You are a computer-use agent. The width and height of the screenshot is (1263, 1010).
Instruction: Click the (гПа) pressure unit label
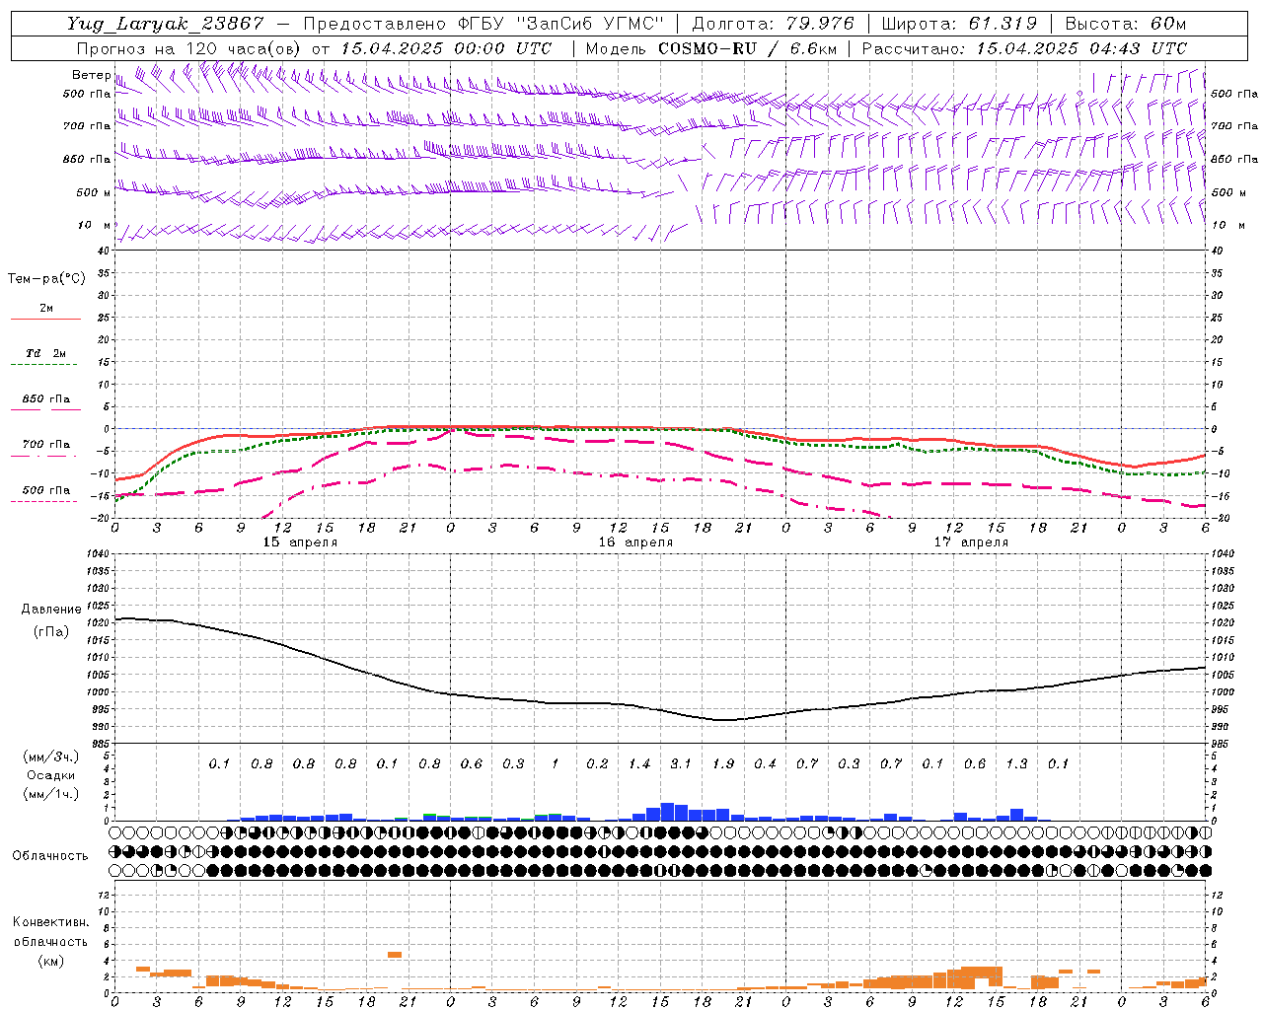51,631
